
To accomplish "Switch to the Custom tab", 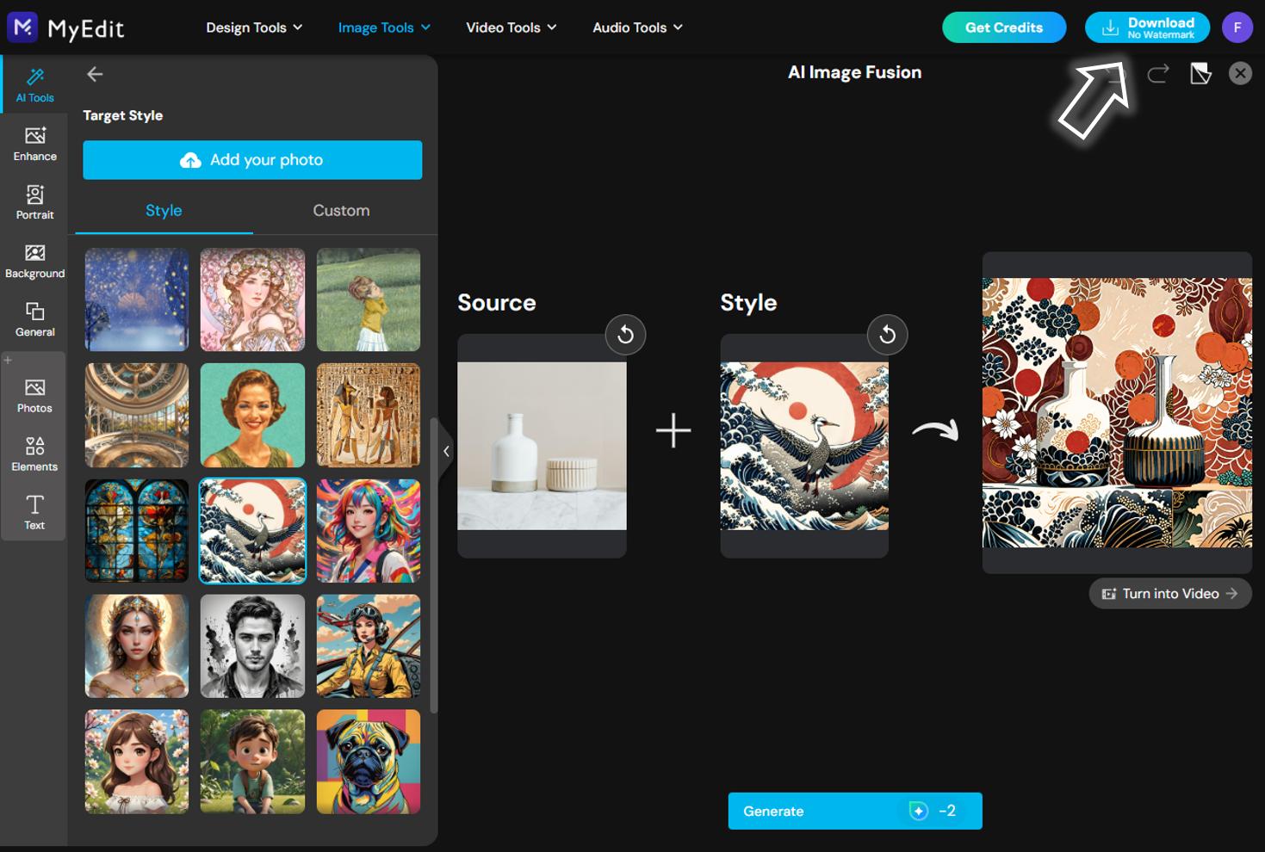I will (341, 210).
